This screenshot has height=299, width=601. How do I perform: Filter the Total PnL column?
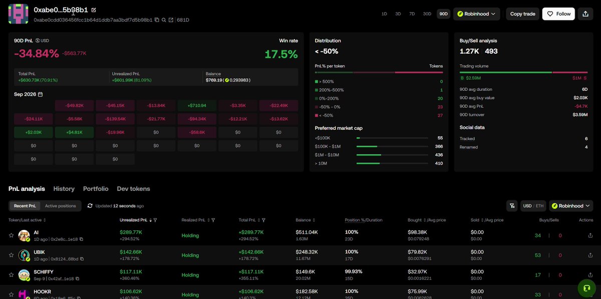263,220
